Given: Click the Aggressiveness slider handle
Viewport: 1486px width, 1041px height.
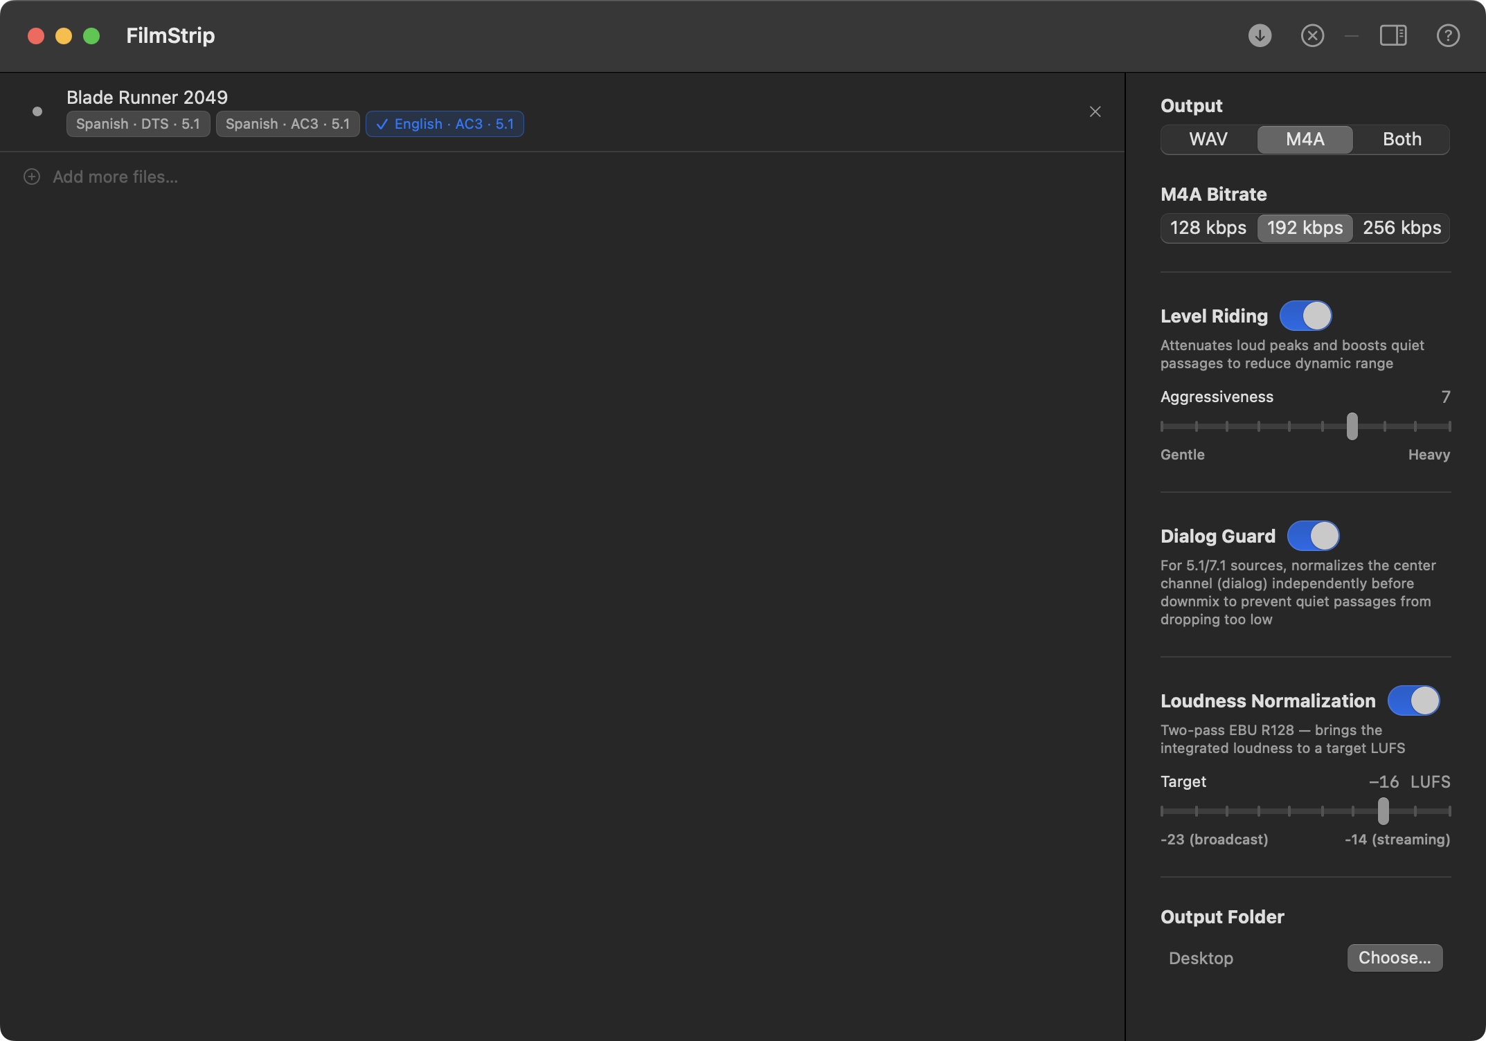Looking at the screenshot, I should [1352, 426].
